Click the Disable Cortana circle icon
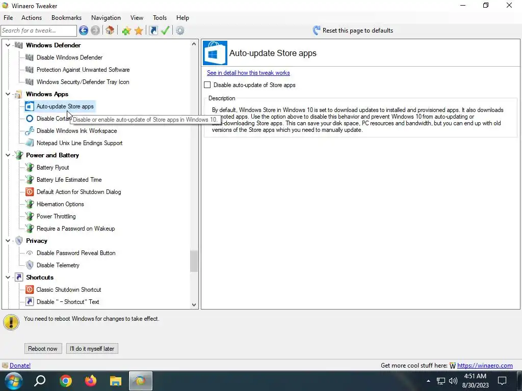 click(x=29, y=118)
